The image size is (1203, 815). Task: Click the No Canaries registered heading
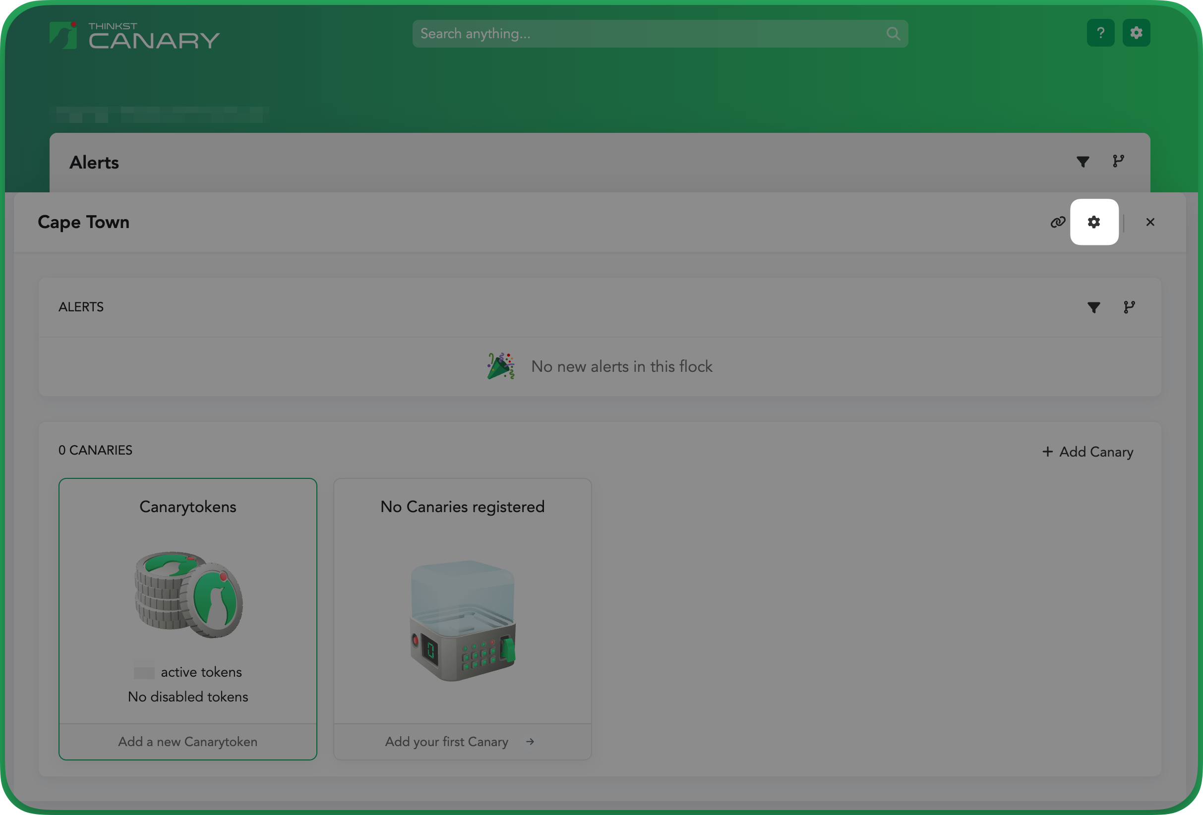[x=462, y=507]
